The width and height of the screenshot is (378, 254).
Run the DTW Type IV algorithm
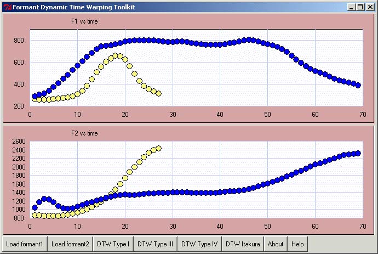tap(199, 244)
